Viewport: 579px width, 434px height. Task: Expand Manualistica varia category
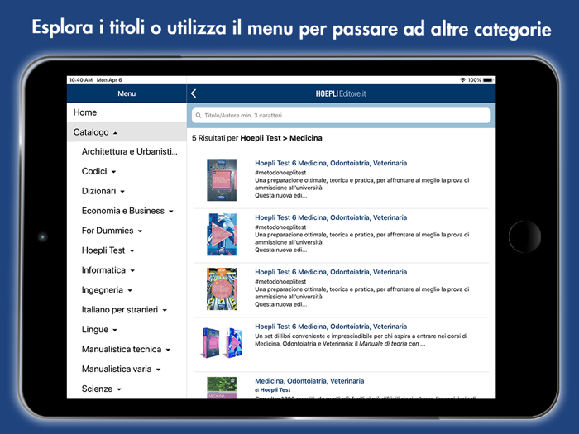click(x=121, y=369)
